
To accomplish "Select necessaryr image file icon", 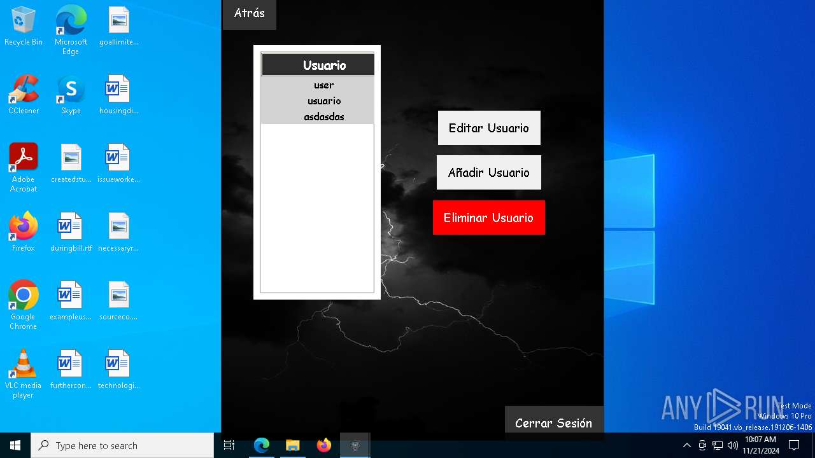I will 118,233.
